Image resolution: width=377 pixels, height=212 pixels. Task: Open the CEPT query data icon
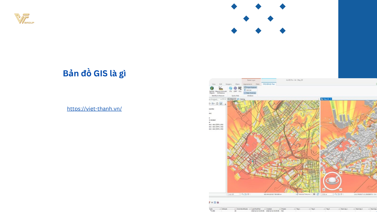pos(235,88)
